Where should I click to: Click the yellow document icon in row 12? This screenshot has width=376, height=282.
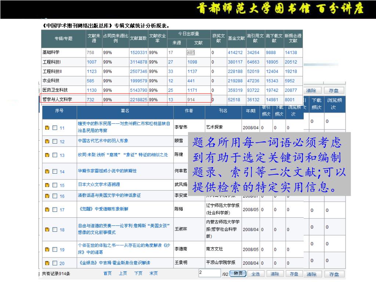pyautogui.click(x=47, y=141)
